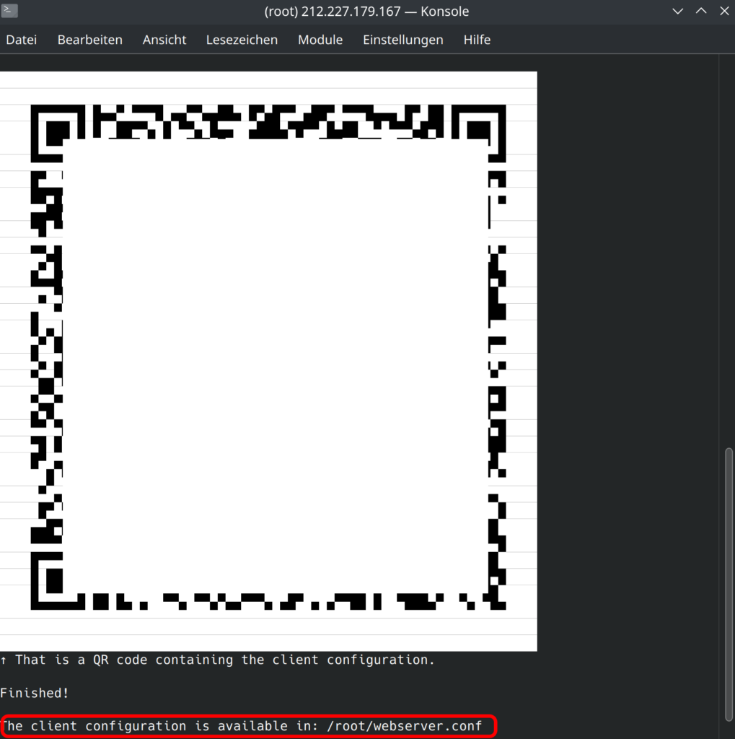
Task: Open the Datei menu
Action: coord(21,40)
